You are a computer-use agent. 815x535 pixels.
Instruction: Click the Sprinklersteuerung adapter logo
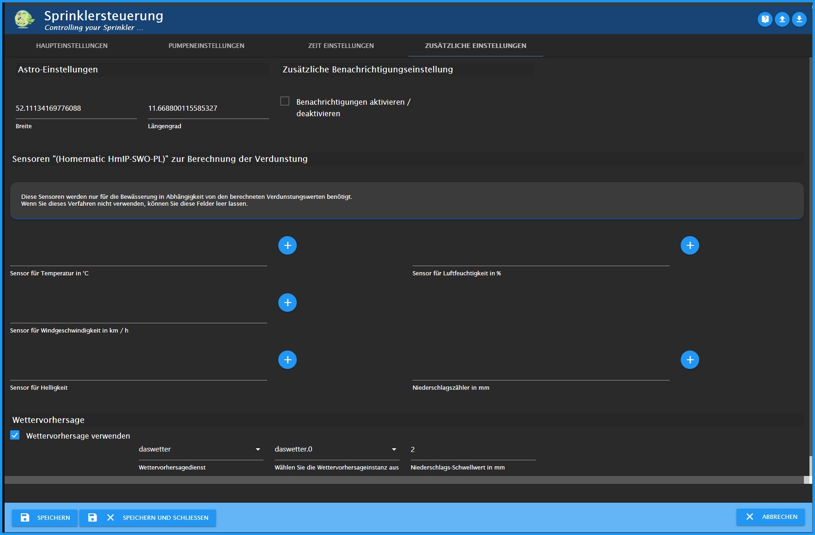(24, 19)
